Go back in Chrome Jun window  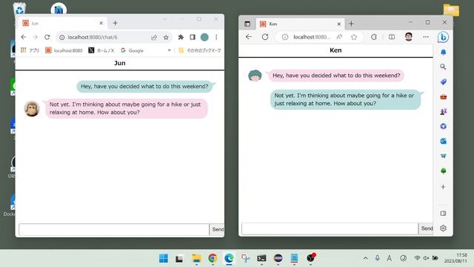(x=23, y=37)
